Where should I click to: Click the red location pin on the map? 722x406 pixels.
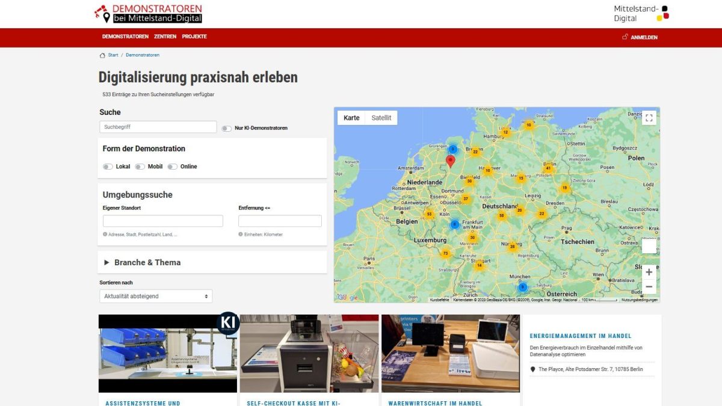[450, 161]
